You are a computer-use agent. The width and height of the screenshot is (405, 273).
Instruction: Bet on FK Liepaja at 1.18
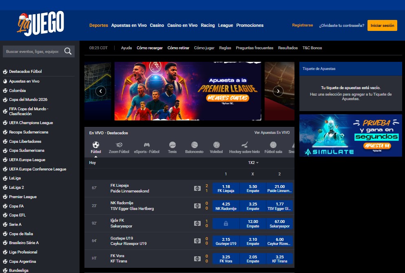point(226,188)
